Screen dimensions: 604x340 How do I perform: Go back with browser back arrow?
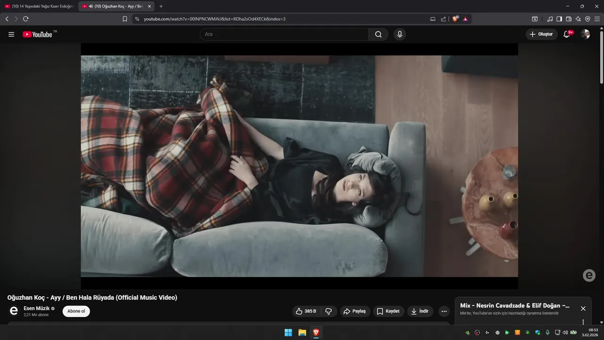[7, 19]
